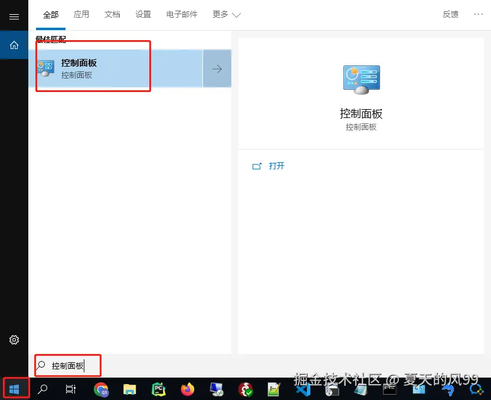This screenshot has width=491, height=400.
Task: Open File Explorer from the taskbar
Action: [130, 389]
